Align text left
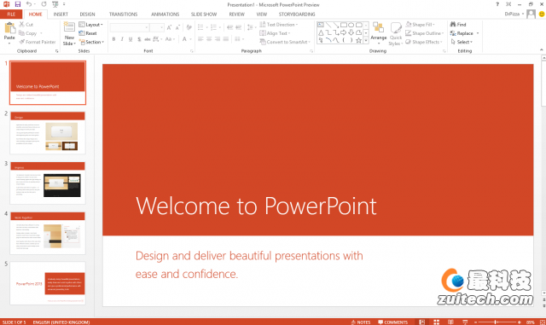Screen dimensions: 546x325 200,39
